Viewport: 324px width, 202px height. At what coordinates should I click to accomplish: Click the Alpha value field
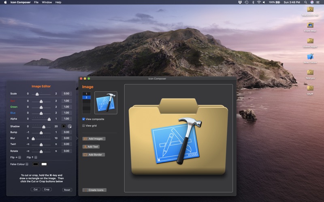click(x=66, y=119)
